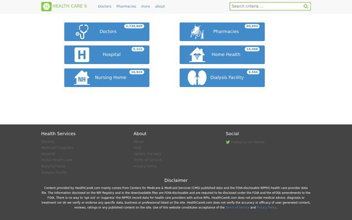This screenshot has height=220, width=352.
Task: Click the Disclaimer heading
Action: (176, 180)
